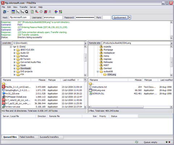Screen dimensions: 174x145
Task: Select the hw32_220.exe file icon
Action: (4, 93)
